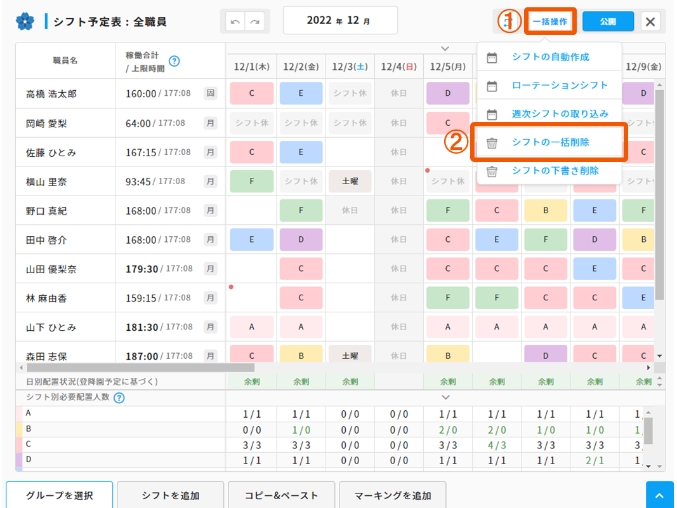Click help icon next to シフト別必要配置人数
The width and height of the screenshot is (677, 508).
[119, 398]
